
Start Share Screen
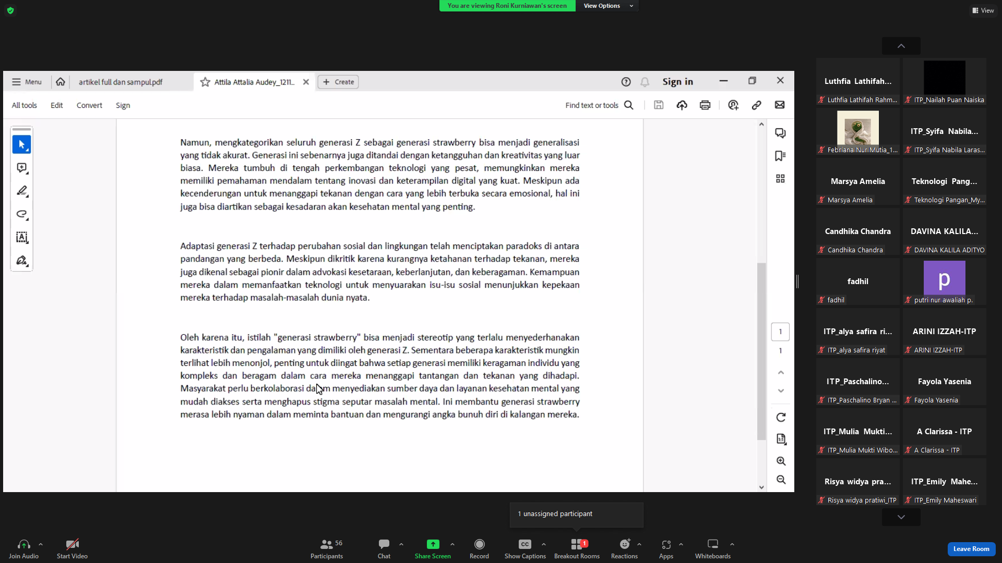(433, 549)
